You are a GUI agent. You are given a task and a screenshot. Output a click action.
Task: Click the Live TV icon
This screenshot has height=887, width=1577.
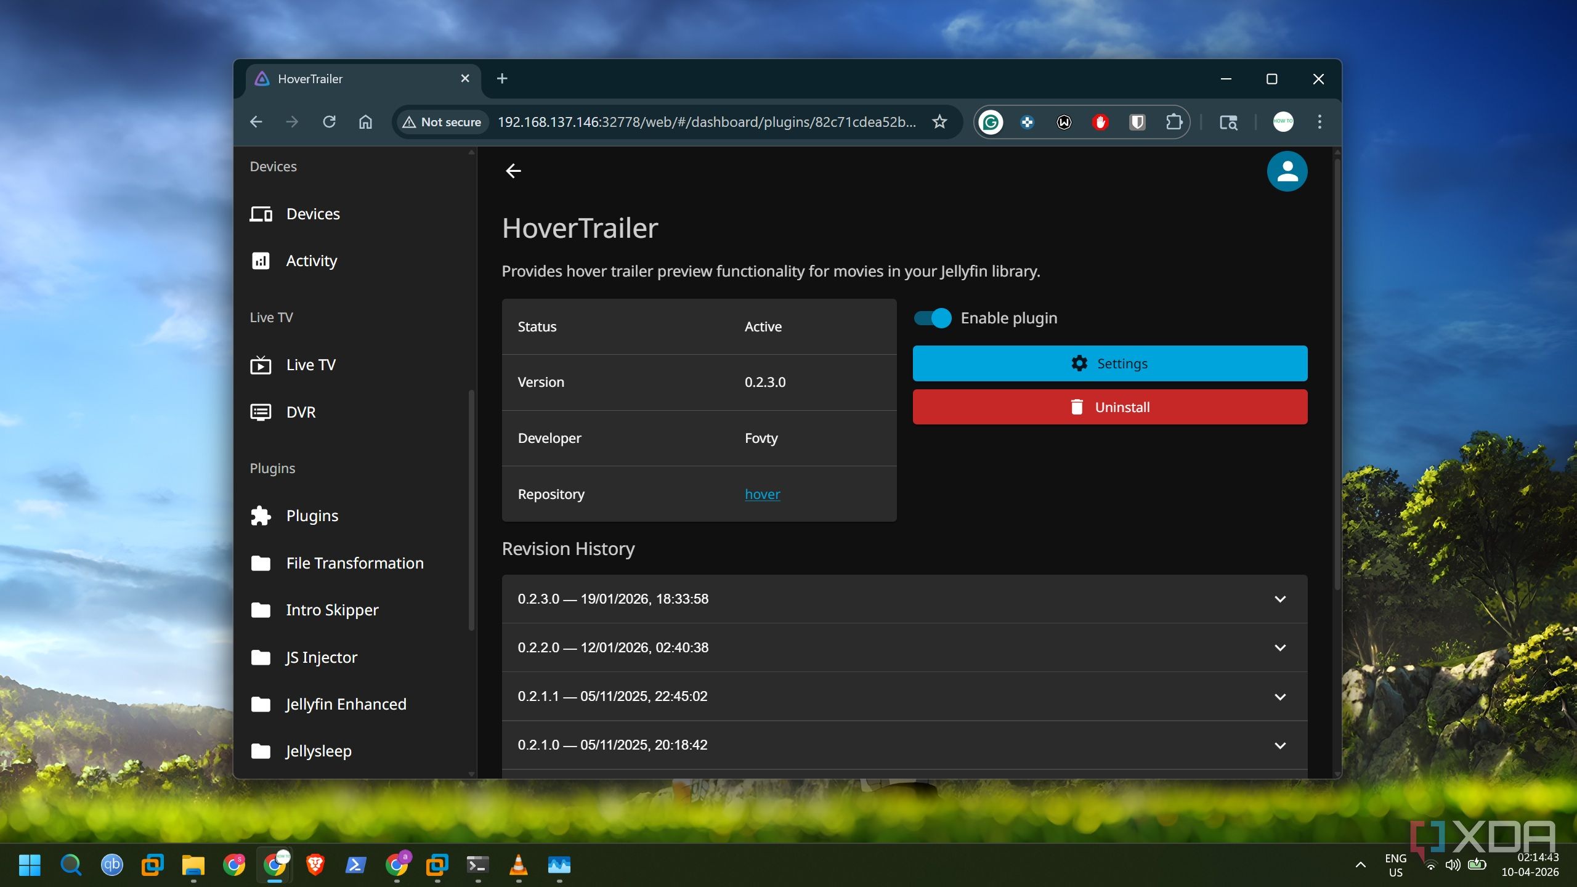point(261,365)
